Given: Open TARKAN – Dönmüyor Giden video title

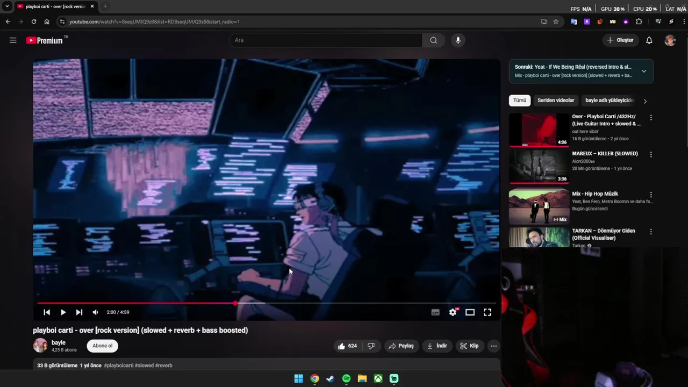Looking at the screenshot, I should point(604,234).
